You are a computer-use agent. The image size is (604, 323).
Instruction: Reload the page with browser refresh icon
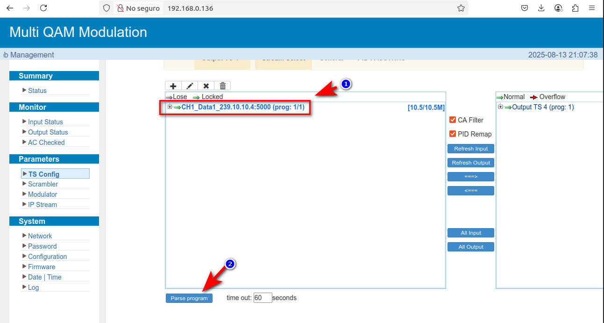(x=43, y=8)
